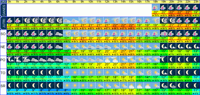The height and width of the screenshot is (95, 200).
Task: Click the SR 11h sun with rain icon
Action: 99,85
